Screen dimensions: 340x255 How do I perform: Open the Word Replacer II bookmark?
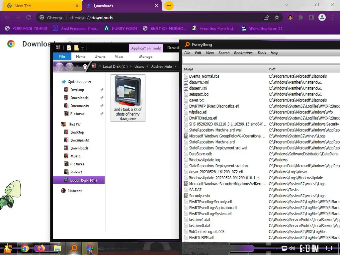[x=262, y=29]
